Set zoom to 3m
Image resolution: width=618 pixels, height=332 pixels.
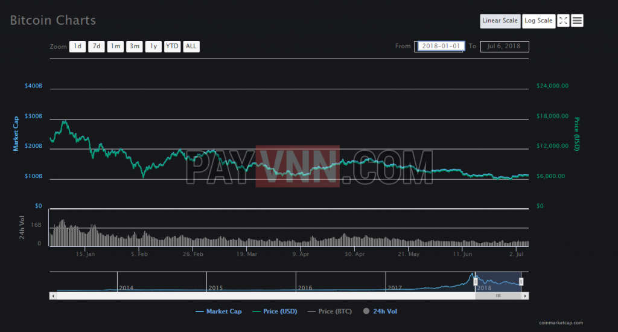pyautogui.click(x=135, y=46)
